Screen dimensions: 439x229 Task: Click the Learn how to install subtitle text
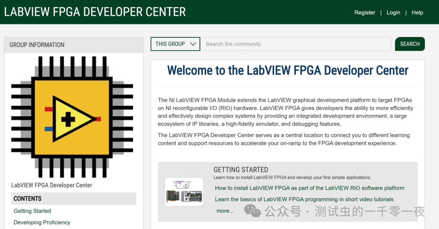(292, 177)
